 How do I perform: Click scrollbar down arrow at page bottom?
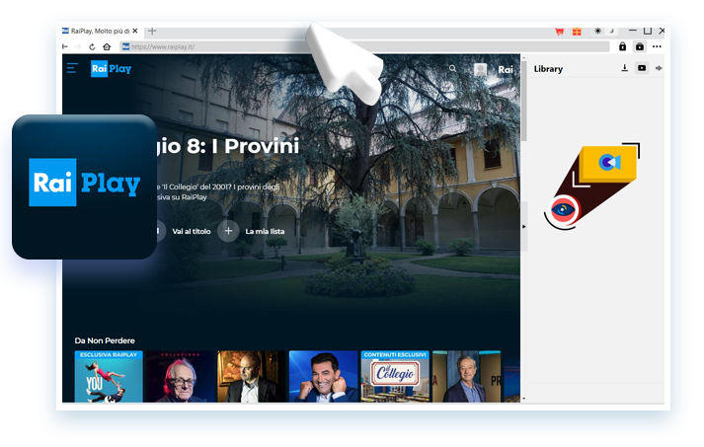click(524, 399)
